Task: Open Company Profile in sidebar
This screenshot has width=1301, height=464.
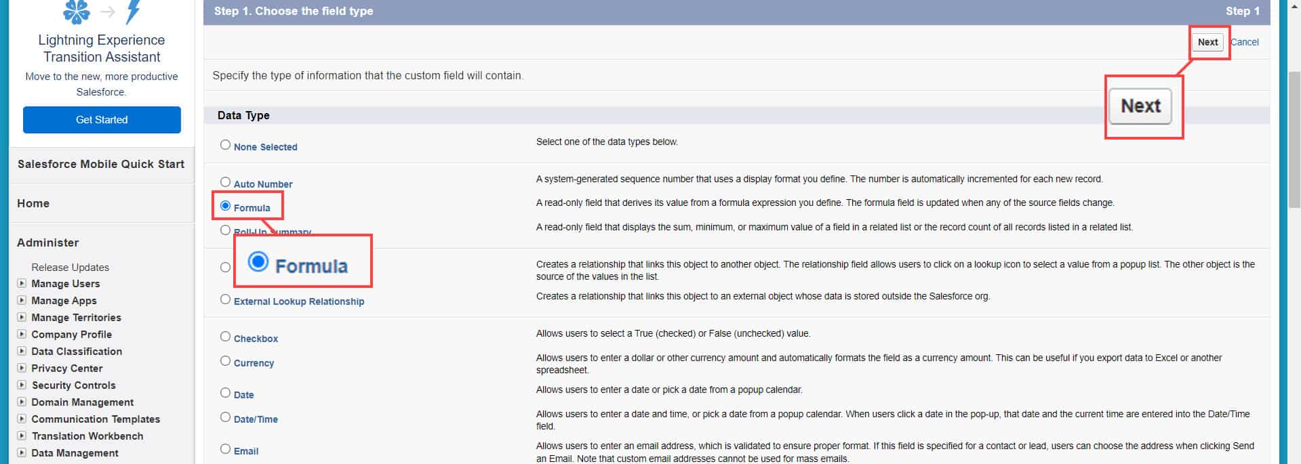Action: 71,335
